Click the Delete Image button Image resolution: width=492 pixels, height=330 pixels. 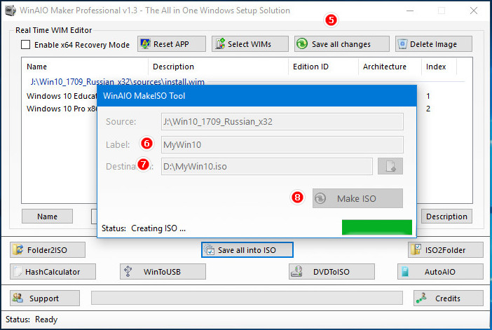(433, 44)
